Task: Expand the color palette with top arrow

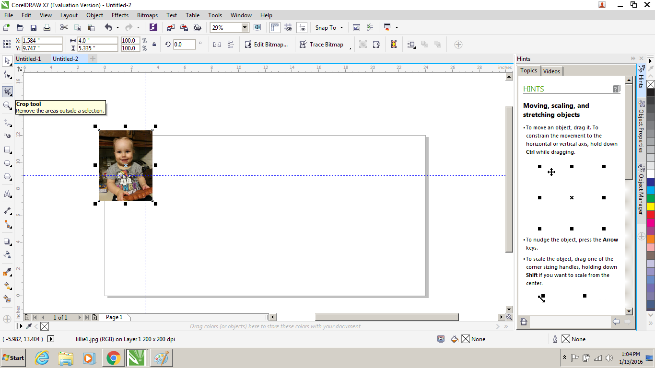Action: [651, 60]
